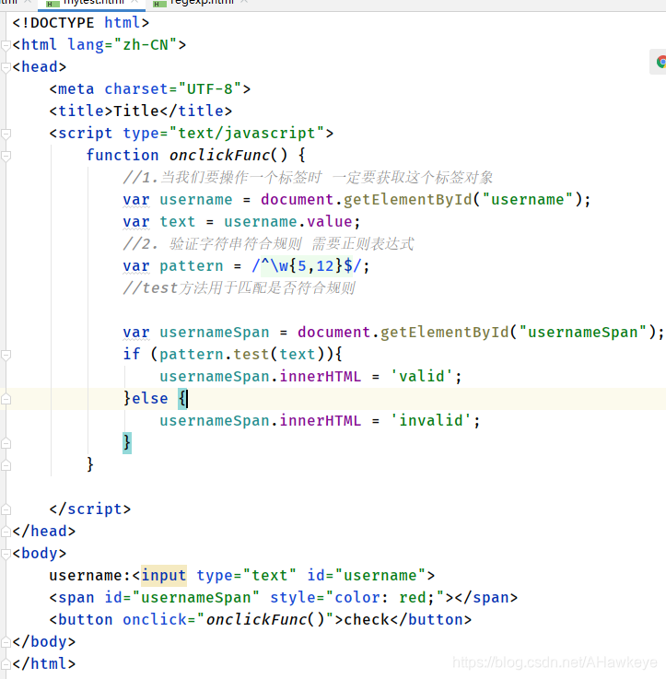Screen dimensions: 666x679
Task: Click innerHTML on the 'valid' assignment line
Action: [320, 376]
